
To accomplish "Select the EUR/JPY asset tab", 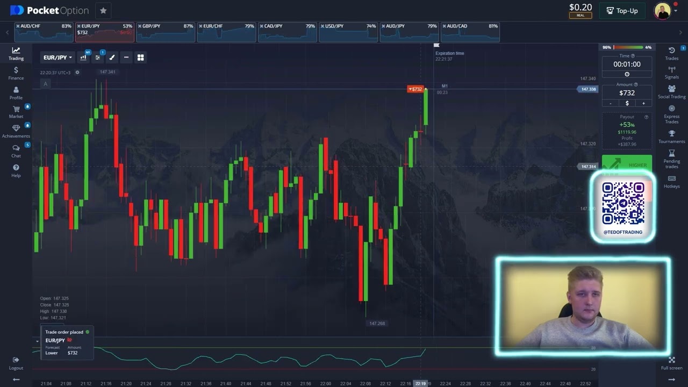I will pyautogui.click(x=105, y=32).
